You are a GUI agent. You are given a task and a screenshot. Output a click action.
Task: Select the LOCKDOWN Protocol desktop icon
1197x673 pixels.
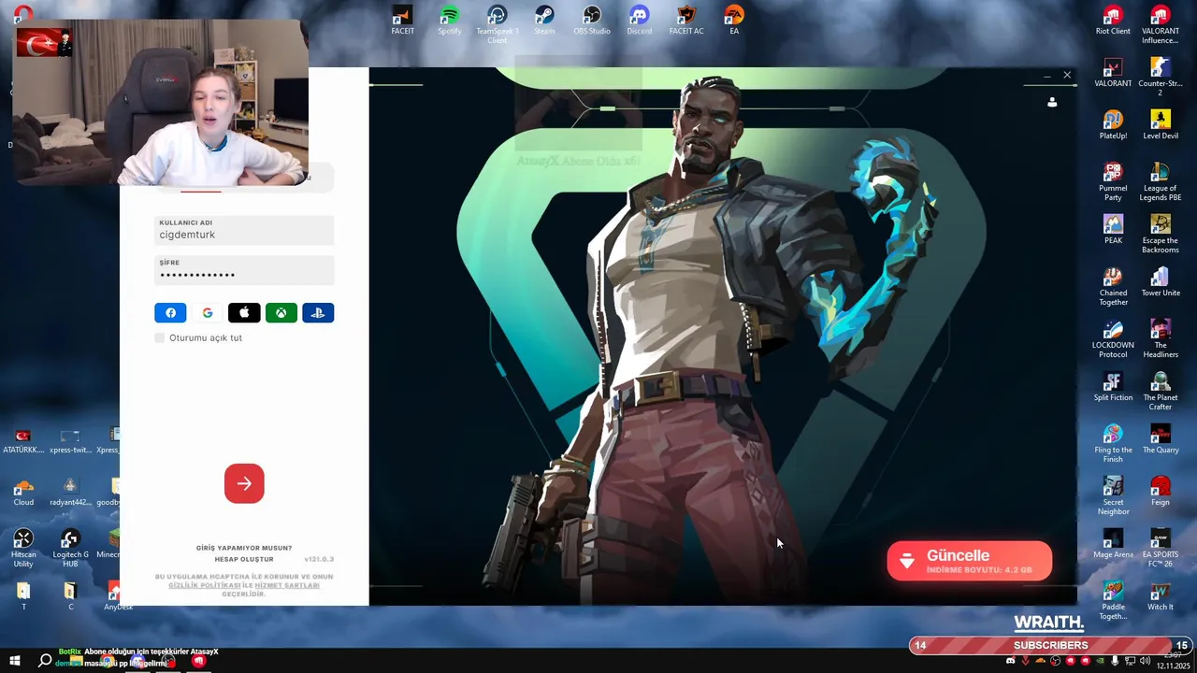click(1113, 338)
